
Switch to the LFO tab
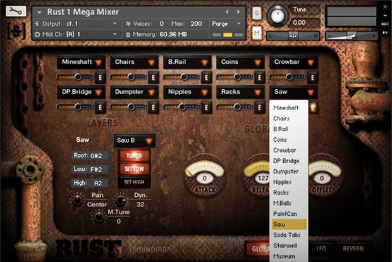tap(321, 249)
